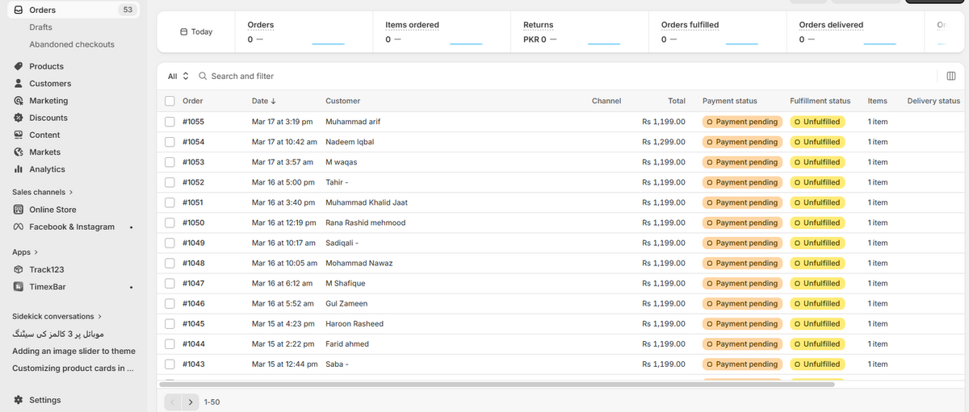Expand Sidekick conversations section
969x412 pixels.
click(x=57, y=316)
